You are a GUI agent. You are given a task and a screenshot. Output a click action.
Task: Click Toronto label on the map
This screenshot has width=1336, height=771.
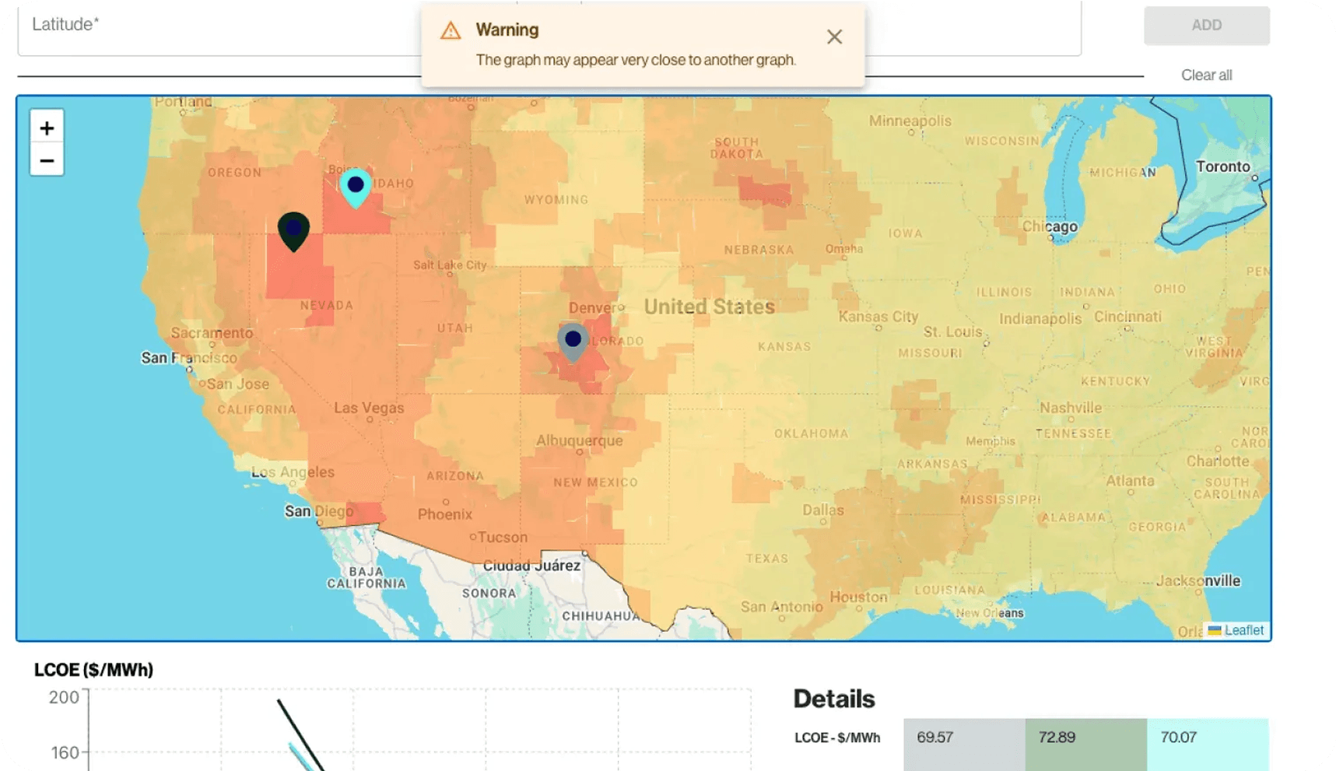click(x=1222, y=166)
